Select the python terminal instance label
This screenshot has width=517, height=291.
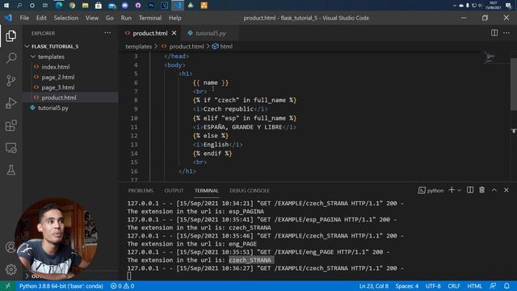point(431,191)
